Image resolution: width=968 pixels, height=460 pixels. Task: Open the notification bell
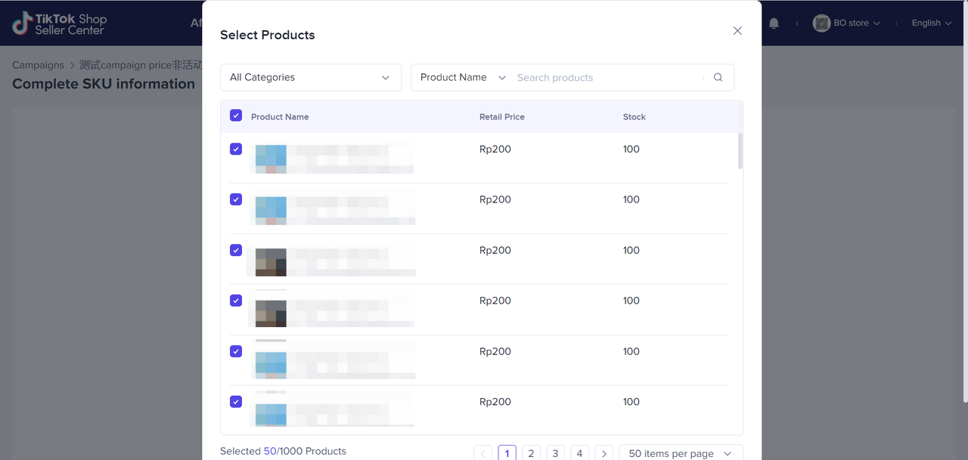click(774, 23)
